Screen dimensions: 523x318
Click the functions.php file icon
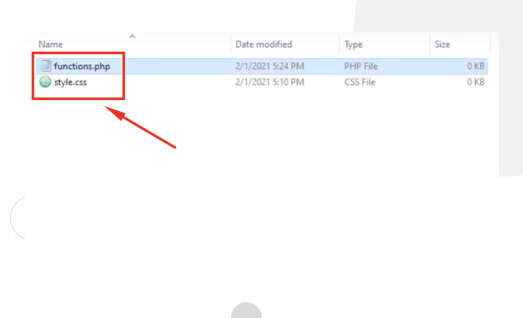tap(46, 66)
